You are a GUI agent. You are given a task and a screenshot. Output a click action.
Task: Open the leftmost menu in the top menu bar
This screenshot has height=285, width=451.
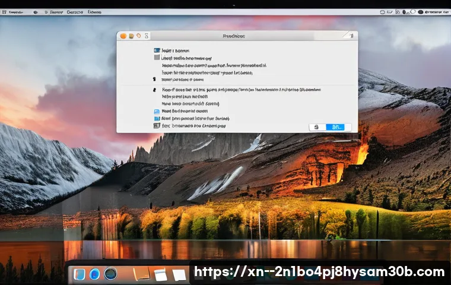pyautogui.click(x=5, y=11)
